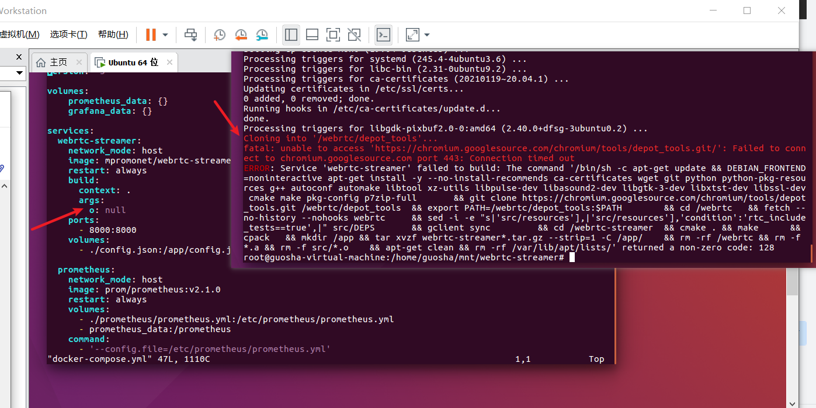The height and width of the screenshot is (408, 816).
Task: Close the library panel with its X button
Action: tap(18, 56)
